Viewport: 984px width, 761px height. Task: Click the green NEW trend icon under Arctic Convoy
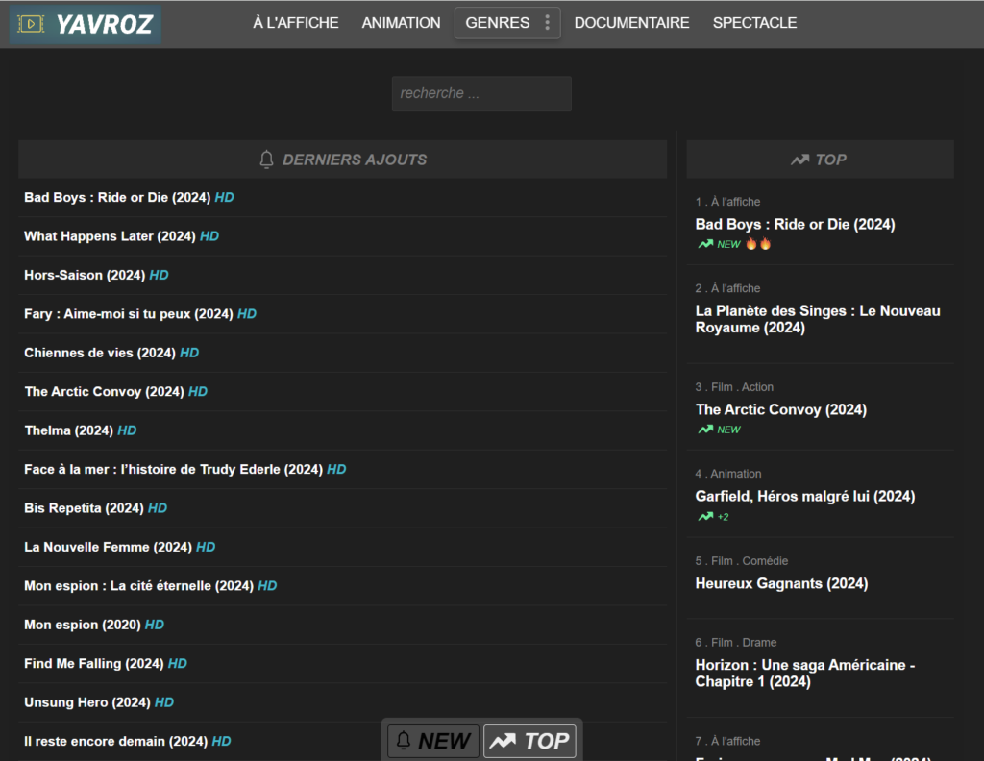[x=705, y=430]
